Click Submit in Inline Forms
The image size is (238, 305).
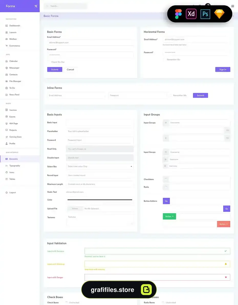200,95
